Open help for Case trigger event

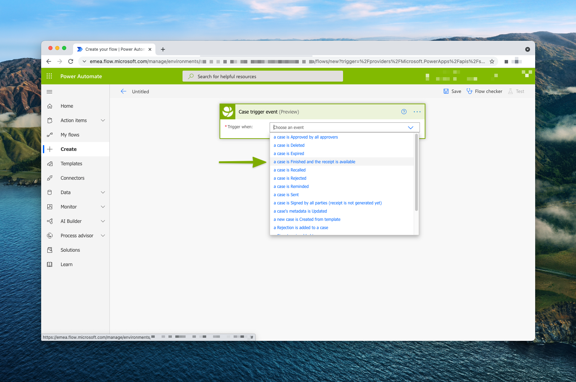[404, 111]
